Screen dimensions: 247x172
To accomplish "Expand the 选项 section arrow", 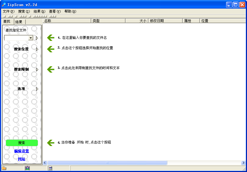I will (x=37, y=89).
